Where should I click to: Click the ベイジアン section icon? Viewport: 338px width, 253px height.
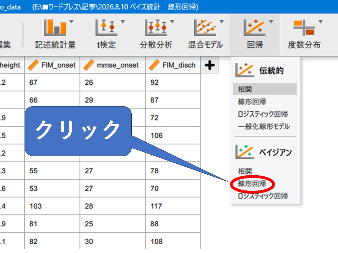245,152
